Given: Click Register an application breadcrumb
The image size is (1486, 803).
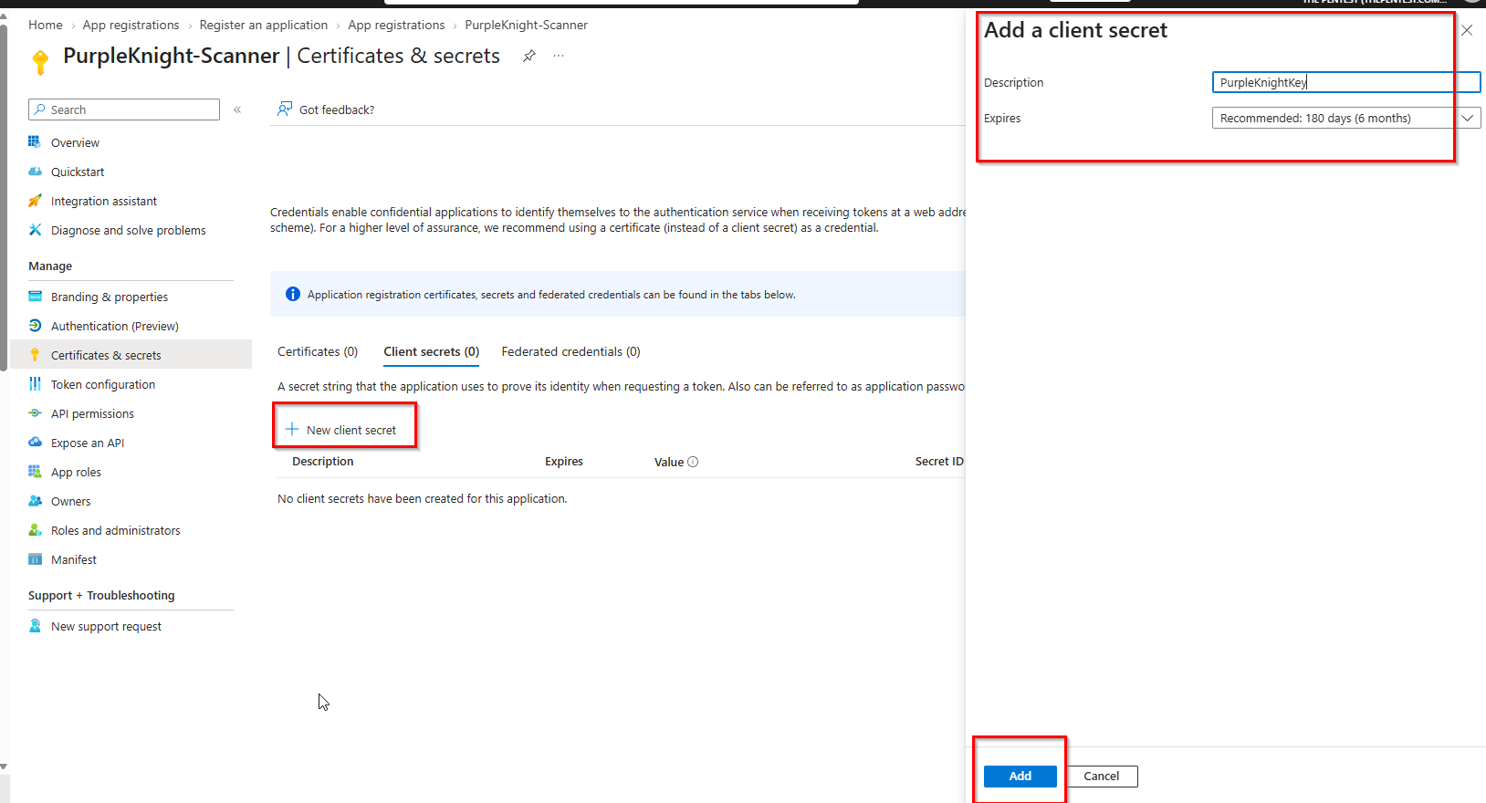Looking at the screenshot, I should 264,25.
